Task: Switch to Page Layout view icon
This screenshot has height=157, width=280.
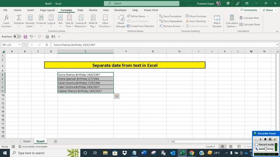Action: pos(231,147)
